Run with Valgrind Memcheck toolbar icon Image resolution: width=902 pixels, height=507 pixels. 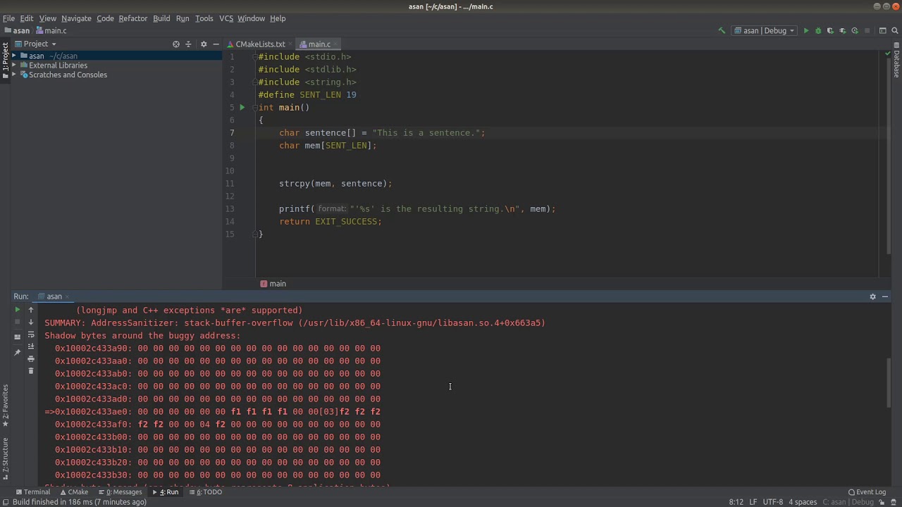[x=842, y=31]
